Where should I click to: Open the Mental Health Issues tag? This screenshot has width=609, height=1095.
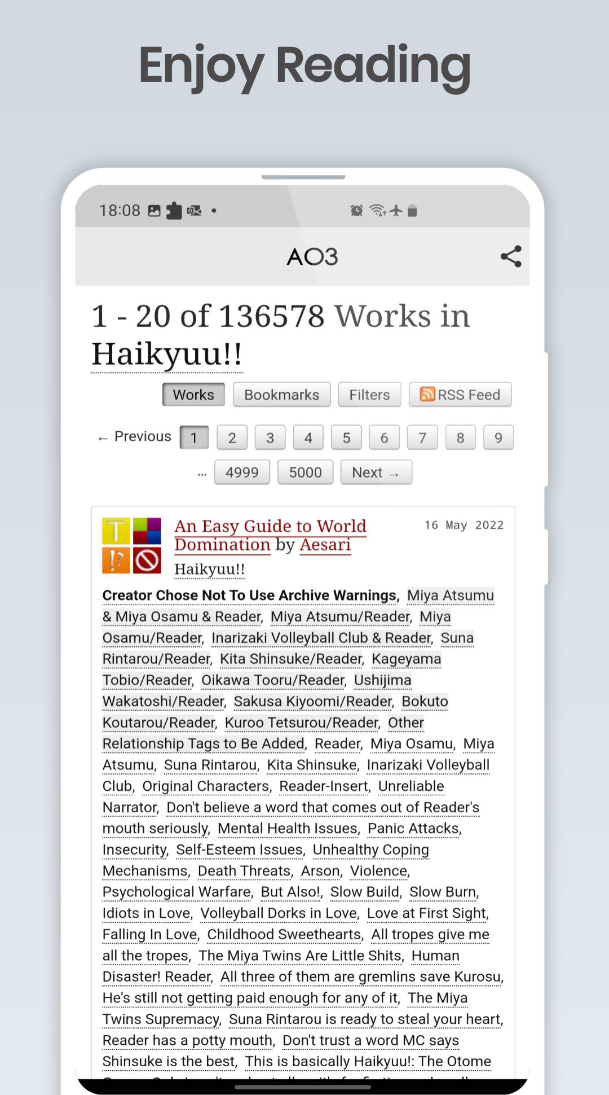tap(288, 829)
